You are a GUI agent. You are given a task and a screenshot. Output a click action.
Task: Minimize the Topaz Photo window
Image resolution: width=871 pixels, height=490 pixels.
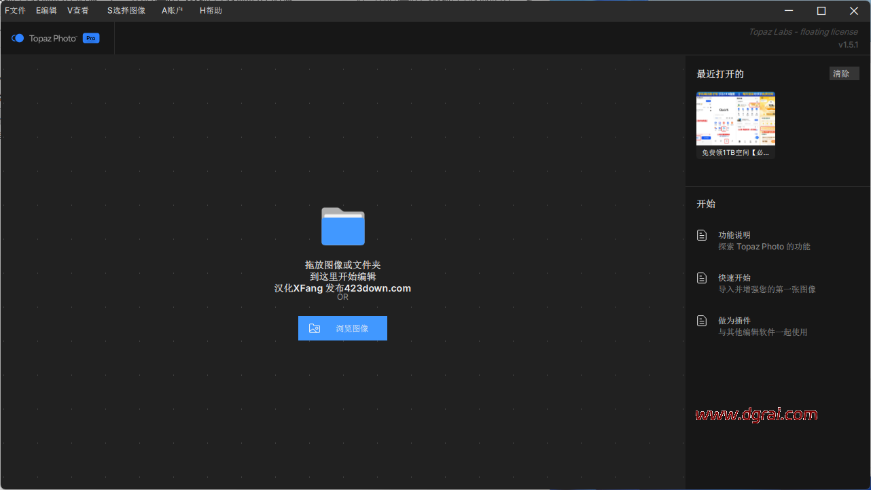(789, 11)
